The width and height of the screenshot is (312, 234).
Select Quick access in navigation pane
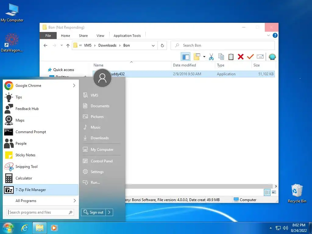click(x=63, y=70)
